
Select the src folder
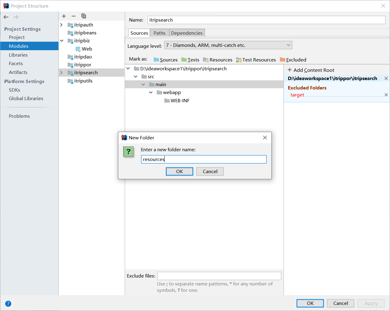(x=148, y=76)
